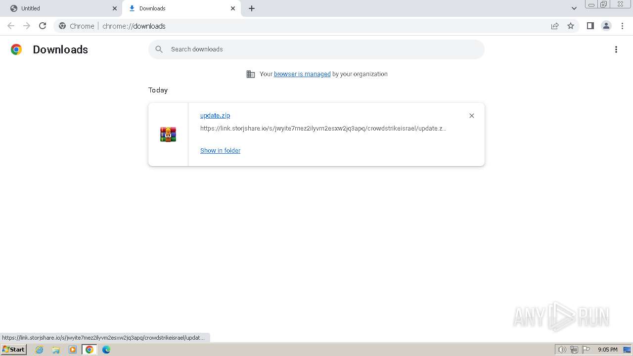The image size is (633, 356).
Task: Show update.zip in folder
Action: tap(220, 151)
